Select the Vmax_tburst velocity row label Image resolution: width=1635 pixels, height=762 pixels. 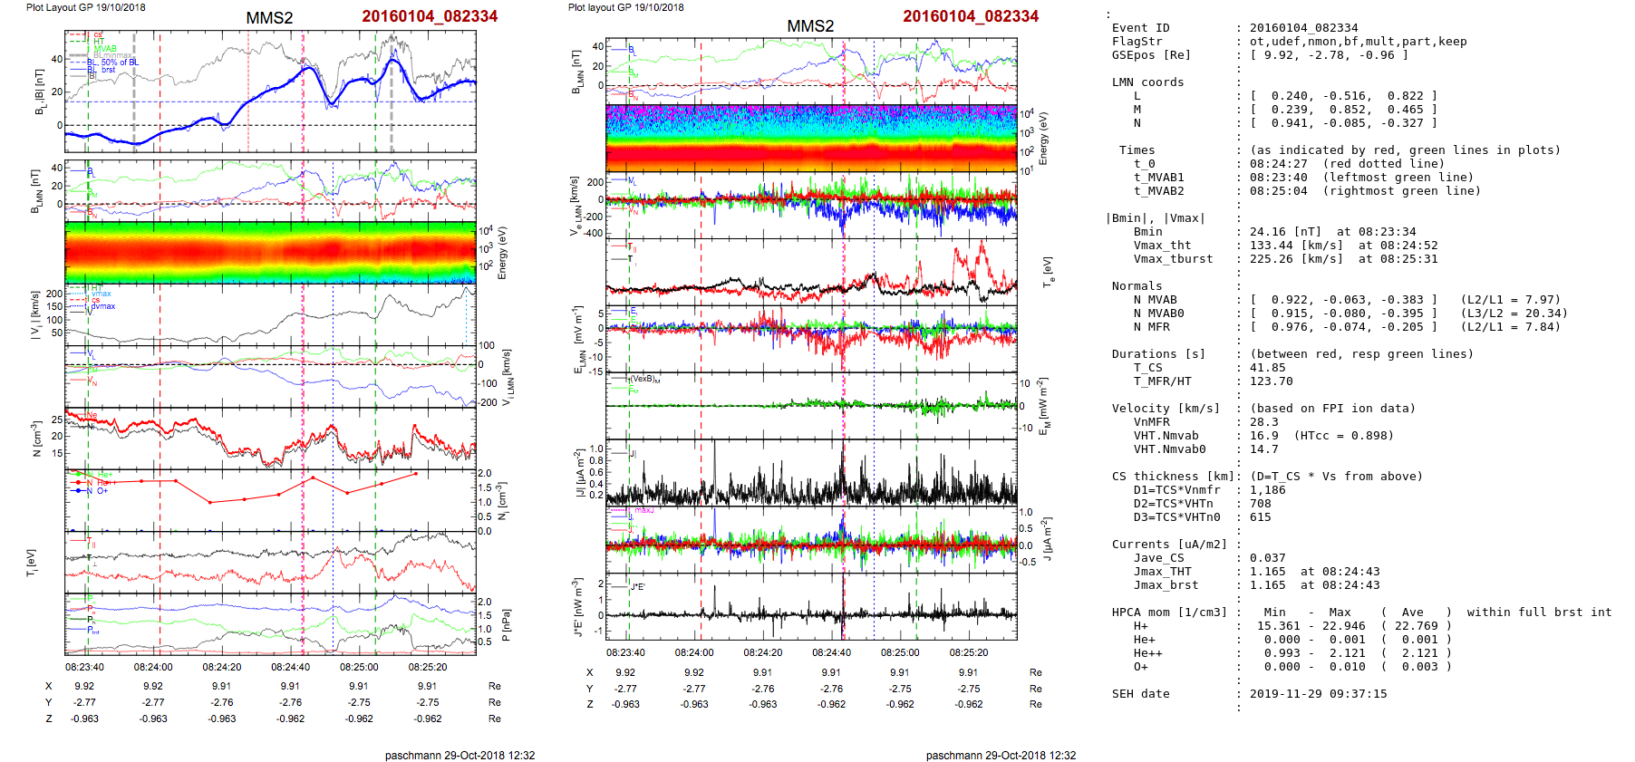click(1173, 259)
